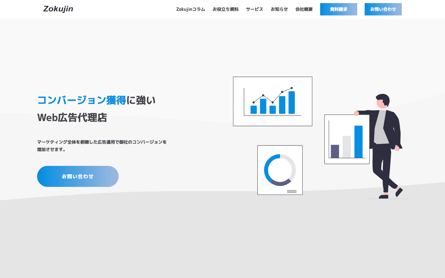Viewport: 445px width, 278px height.
Task: Open the 会社概要 navigation link
Action: coord(304,9)
